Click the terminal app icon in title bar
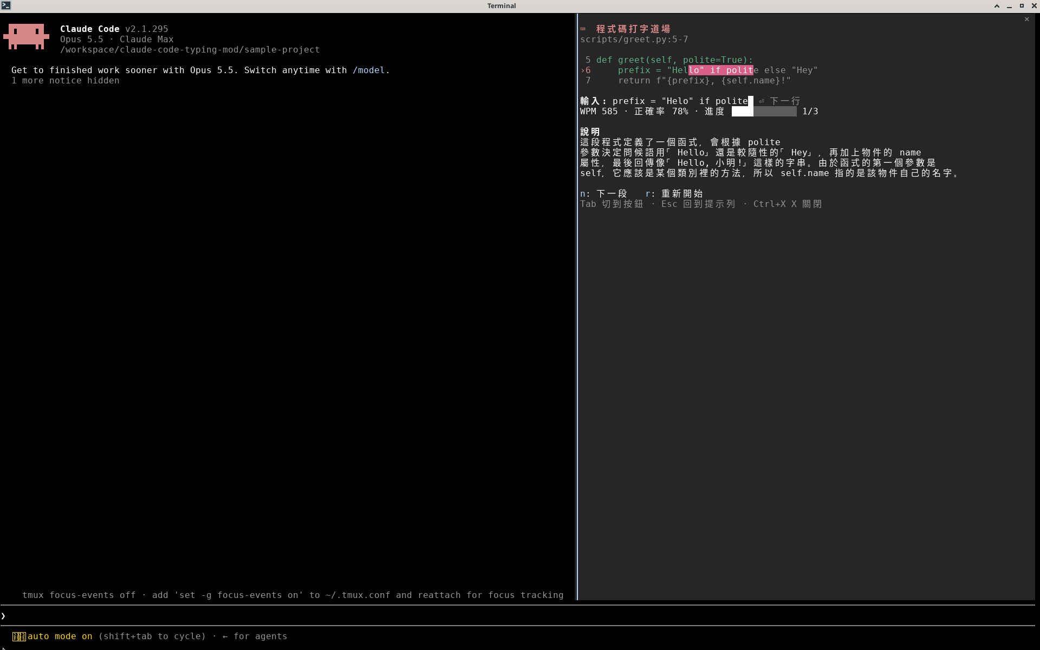Image resolution: width=1040 pixels, height=650 pixels. pyautogui.click(x=6, y=5)
